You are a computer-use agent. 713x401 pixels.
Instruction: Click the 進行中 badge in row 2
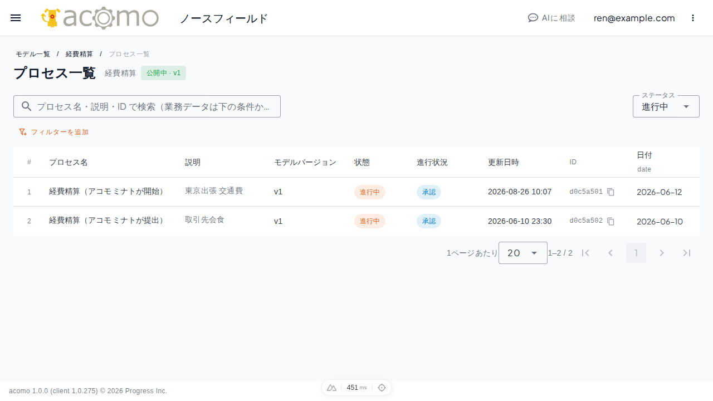[370, 221]
